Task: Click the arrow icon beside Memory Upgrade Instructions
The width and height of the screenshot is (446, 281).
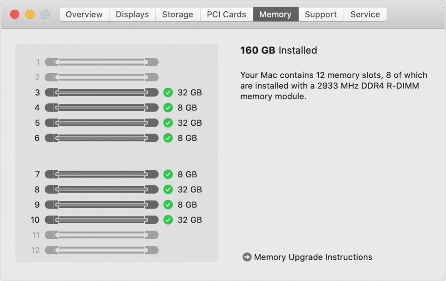Action: 247,257
